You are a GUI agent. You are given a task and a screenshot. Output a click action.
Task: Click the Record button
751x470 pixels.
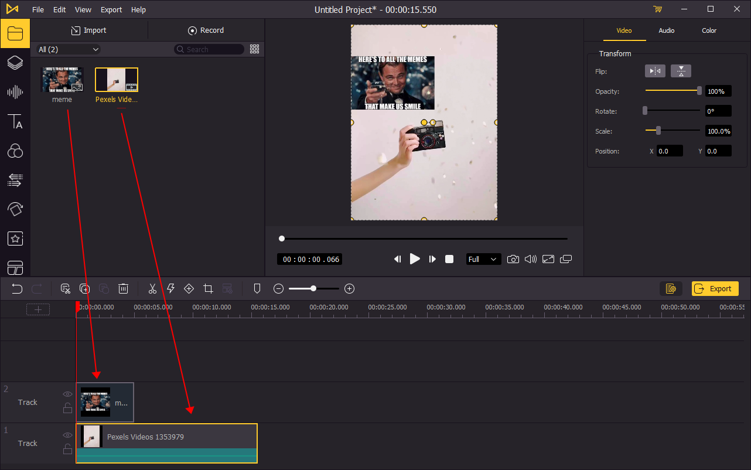tap(206, 30)
